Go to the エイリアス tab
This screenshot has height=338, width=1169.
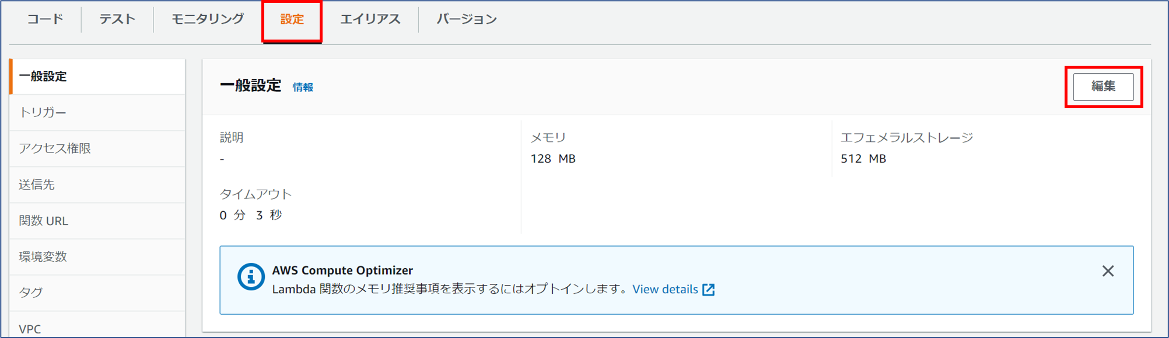(x=370, y=19)
